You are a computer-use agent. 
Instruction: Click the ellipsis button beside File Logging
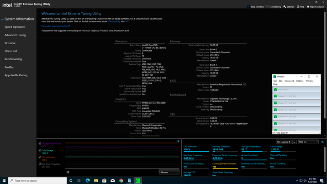(x=294, y=142)
